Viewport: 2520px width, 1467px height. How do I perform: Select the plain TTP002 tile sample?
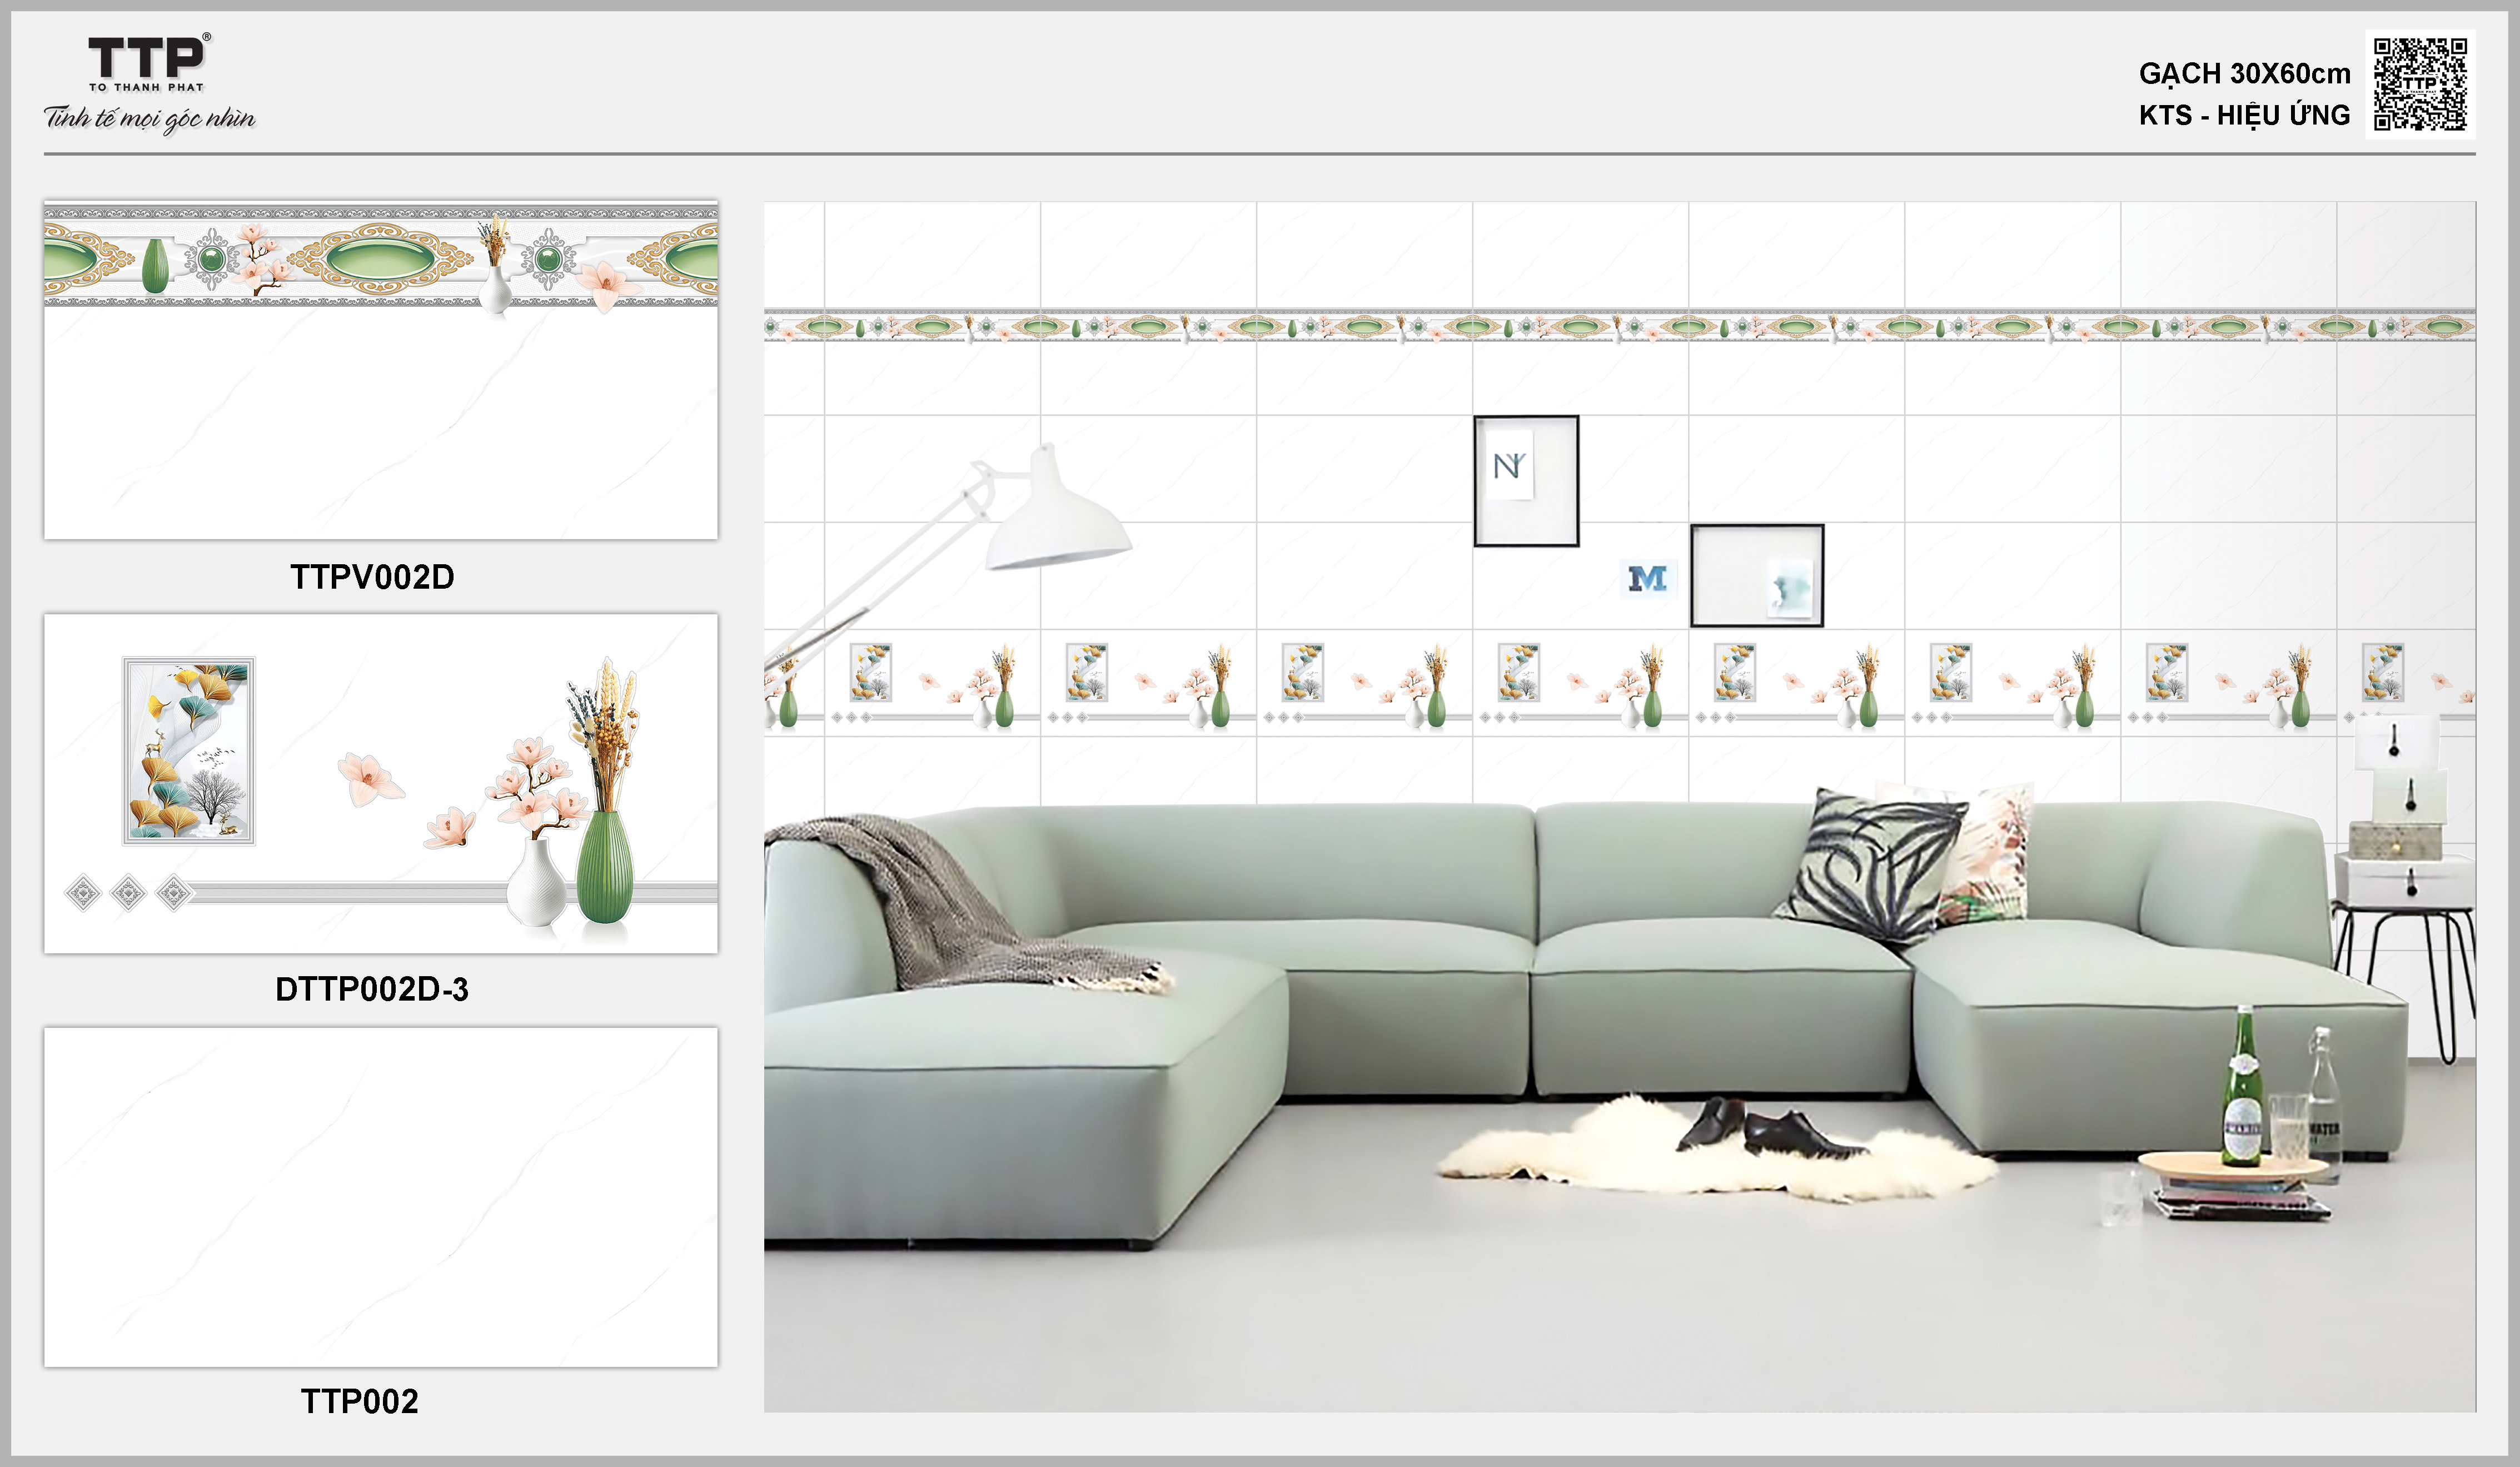pos(380,1196)
